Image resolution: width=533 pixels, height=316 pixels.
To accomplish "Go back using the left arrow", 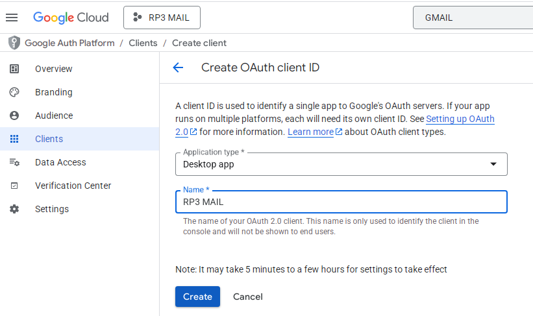I will [x=178, y=67].
